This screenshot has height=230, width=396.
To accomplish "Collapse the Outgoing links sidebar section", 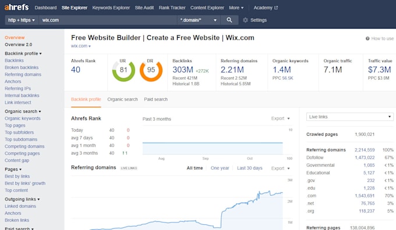I will point(22,199).
